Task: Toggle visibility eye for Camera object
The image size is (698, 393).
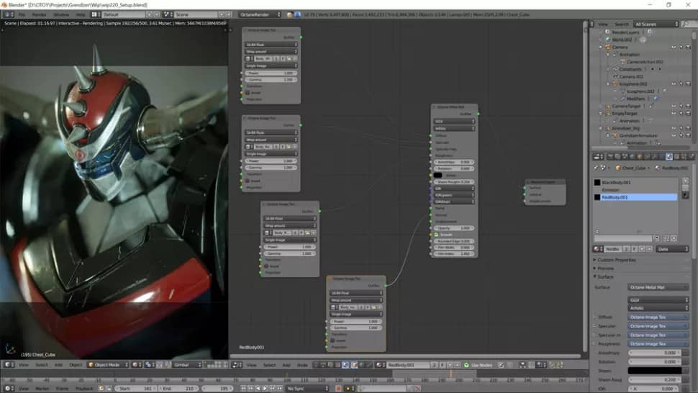Action: (x=674, y=47)
